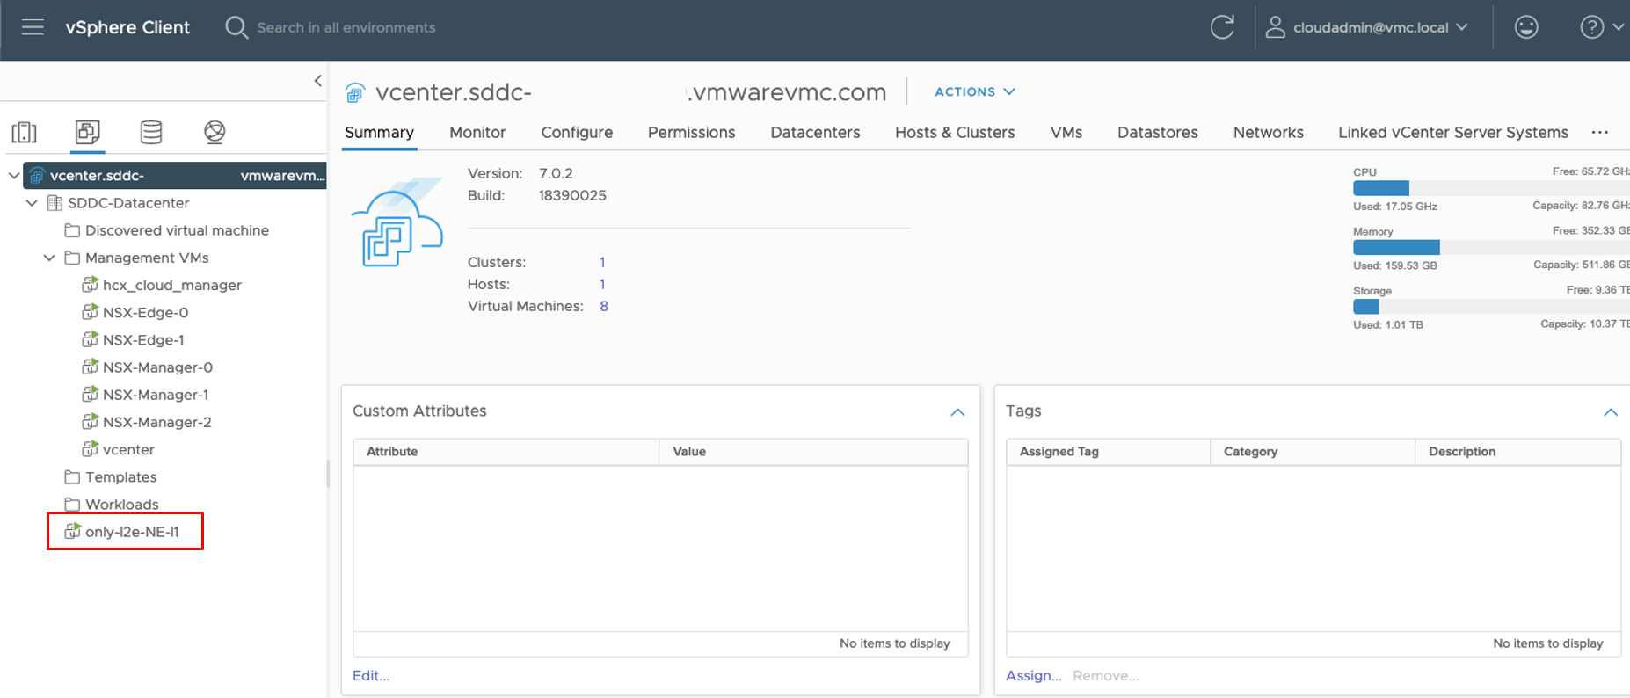Screen dimensions: 1630x698
Task: Collapse the Custom Attributes panel
Action: (x=957, y=411)
